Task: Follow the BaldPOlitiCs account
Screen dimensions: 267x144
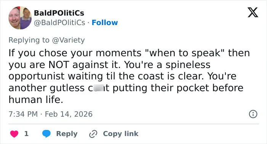Action: coord(105,22)
